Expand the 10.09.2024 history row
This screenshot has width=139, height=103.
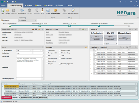pos(3,86)
